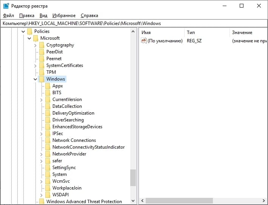Click the Network Connections folder icon
Viewport: 268px width, 205px height.
[48, 140]
